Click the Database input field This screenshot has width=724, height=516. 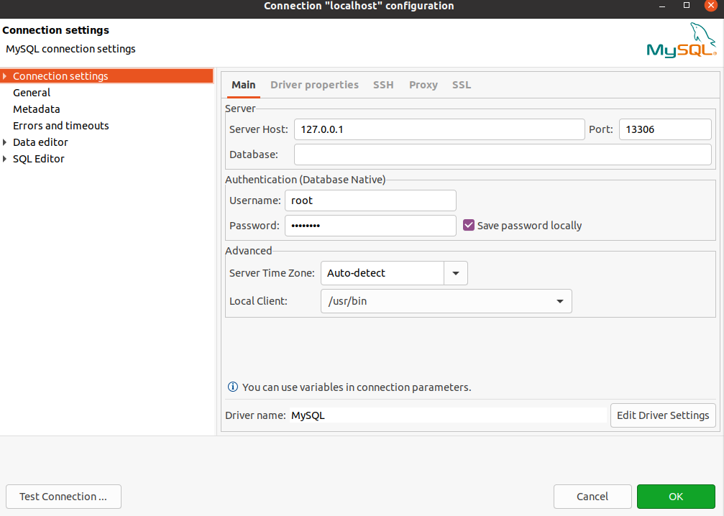502,154
